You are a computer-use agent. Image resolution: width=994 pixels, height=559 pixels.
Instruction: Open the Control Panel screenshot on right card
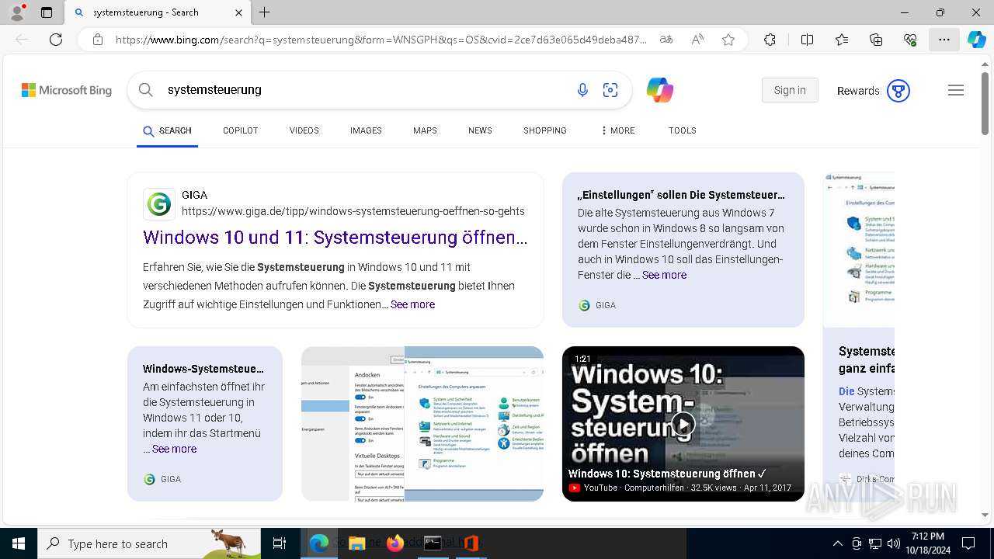click(x=859, y=248)
